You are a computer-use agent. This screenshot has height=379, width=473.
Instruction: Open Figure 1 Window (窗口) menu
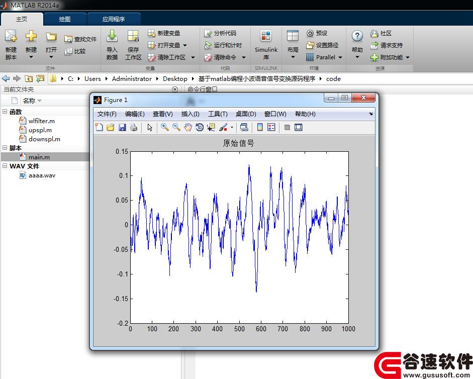click(x=275, y=114)
